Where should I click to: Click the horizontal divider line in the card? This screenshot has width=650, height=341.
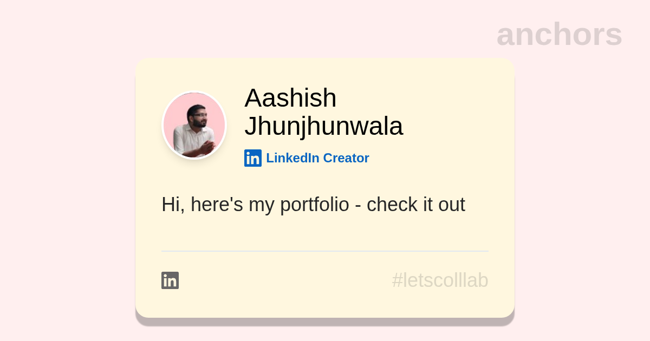[x=325, y=251]
